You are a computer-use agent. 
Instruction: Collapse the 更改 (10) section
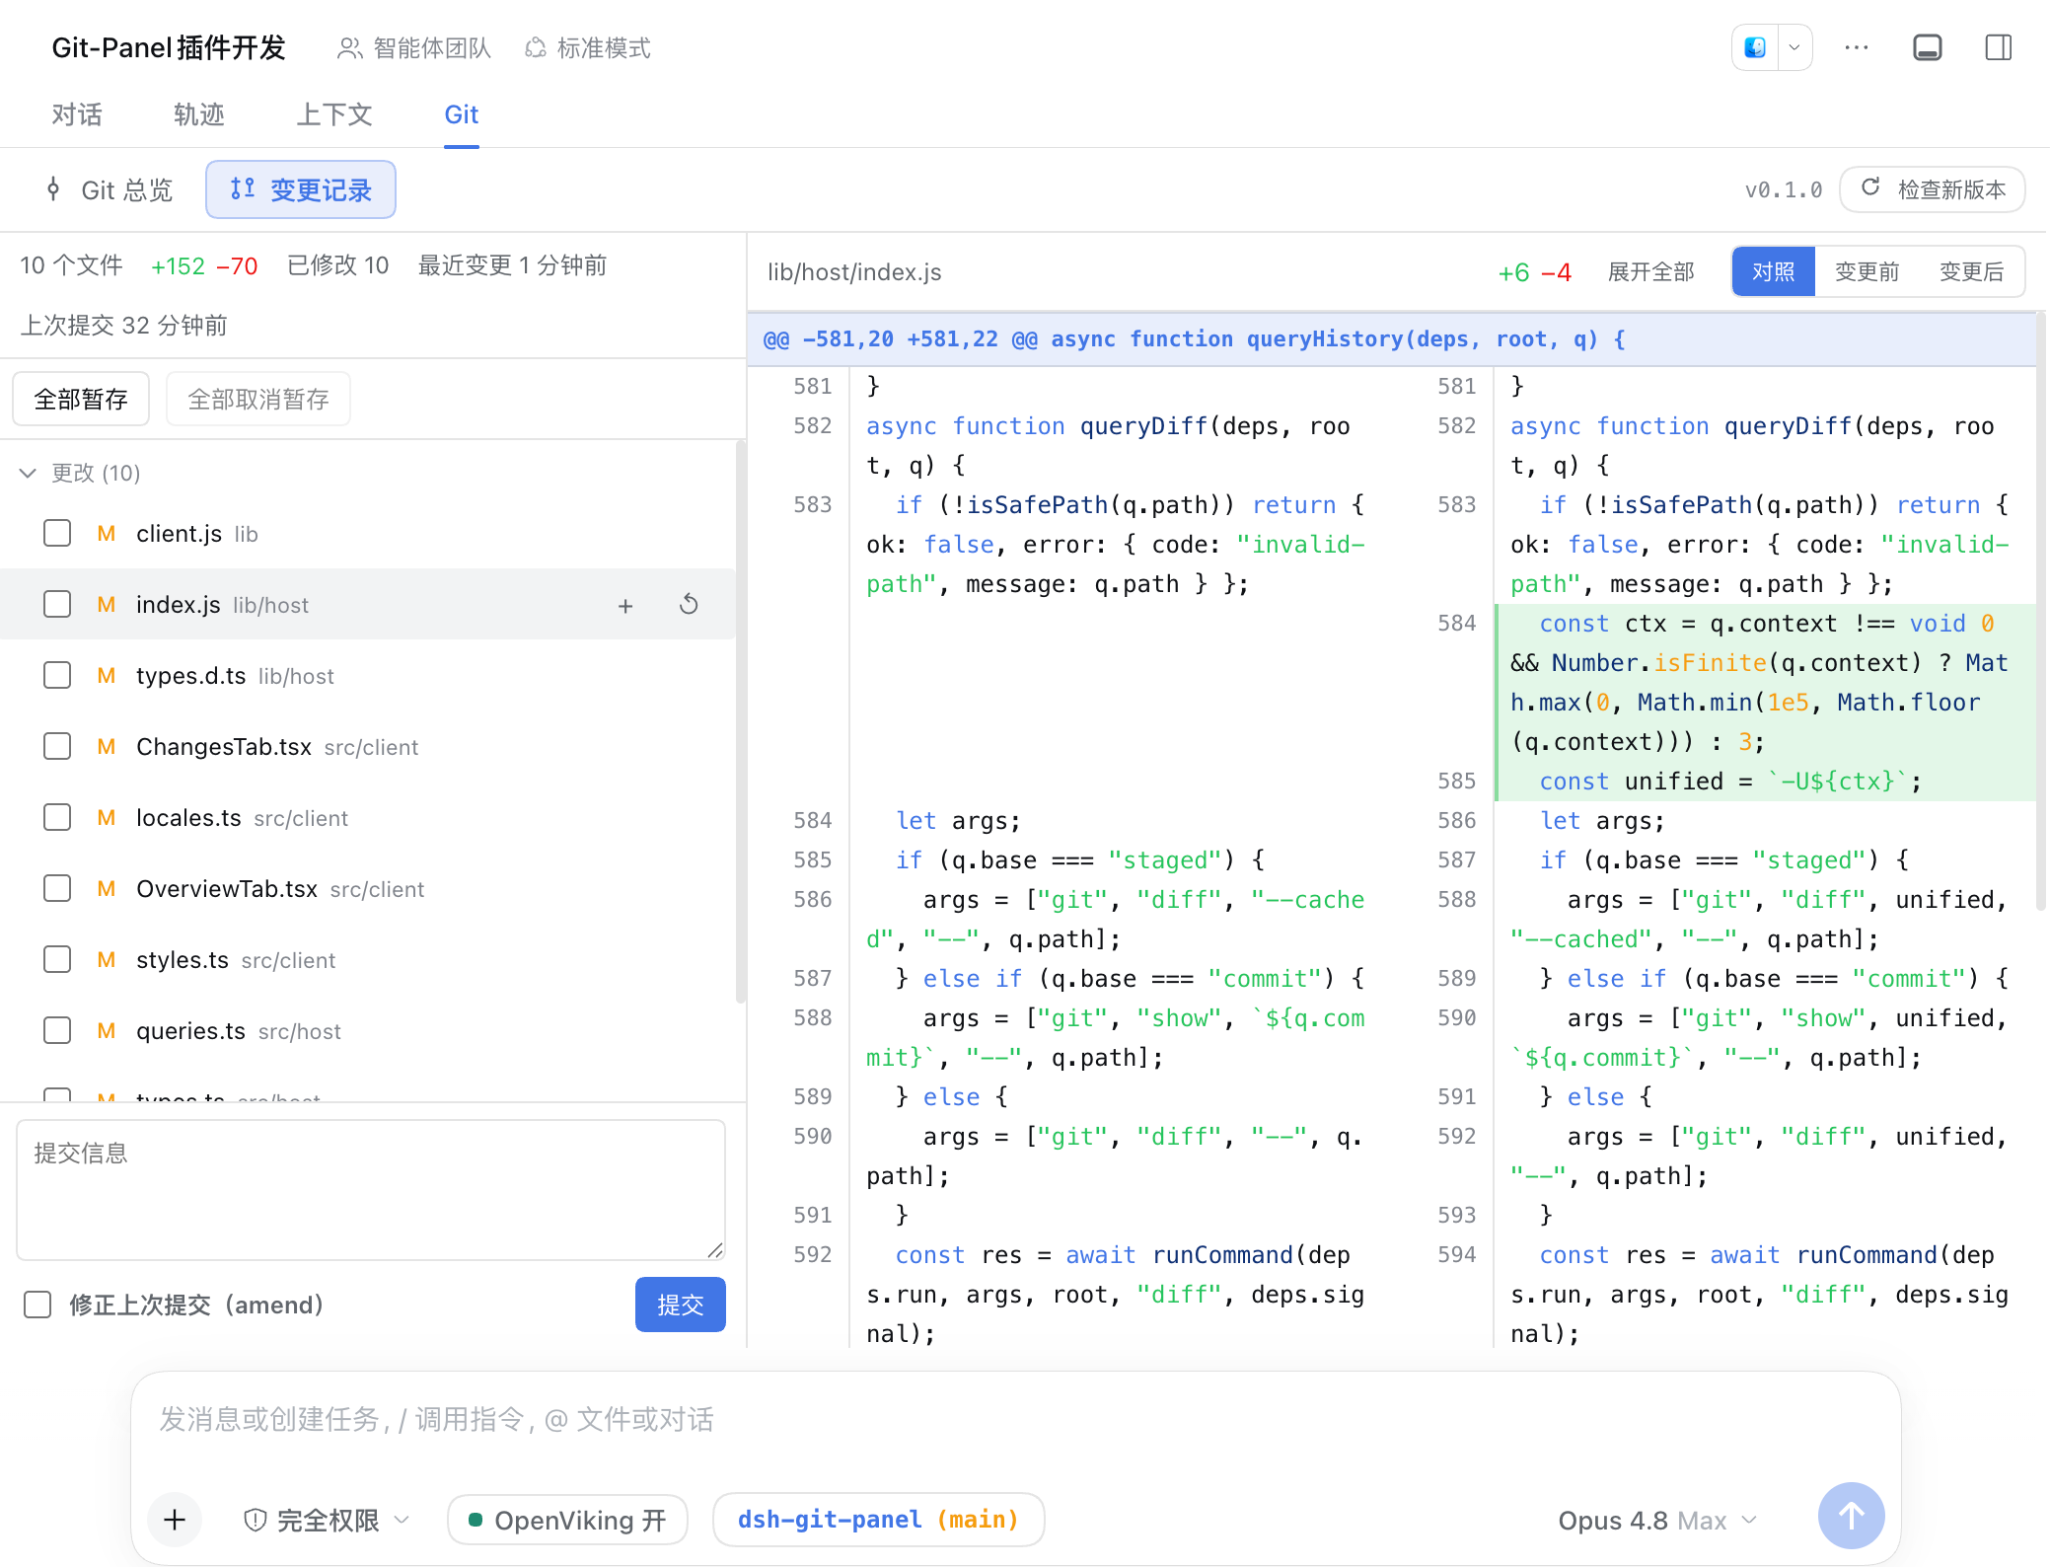pyautogui.click(x=29, y=473)
